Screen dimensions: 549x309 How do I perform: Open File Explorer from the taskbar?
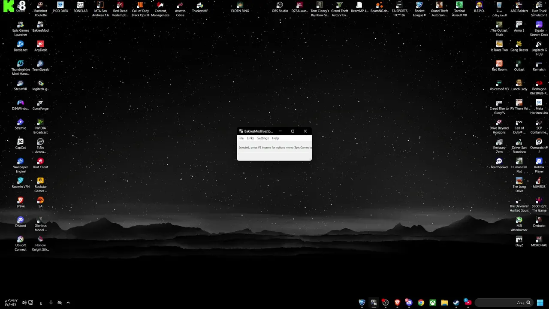(x=444, y=303)
